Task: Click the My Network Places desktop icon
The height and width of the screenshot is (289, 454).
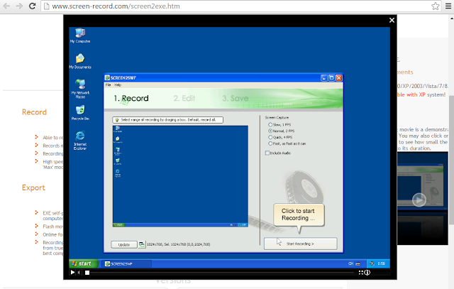Action: pos(80,89)
